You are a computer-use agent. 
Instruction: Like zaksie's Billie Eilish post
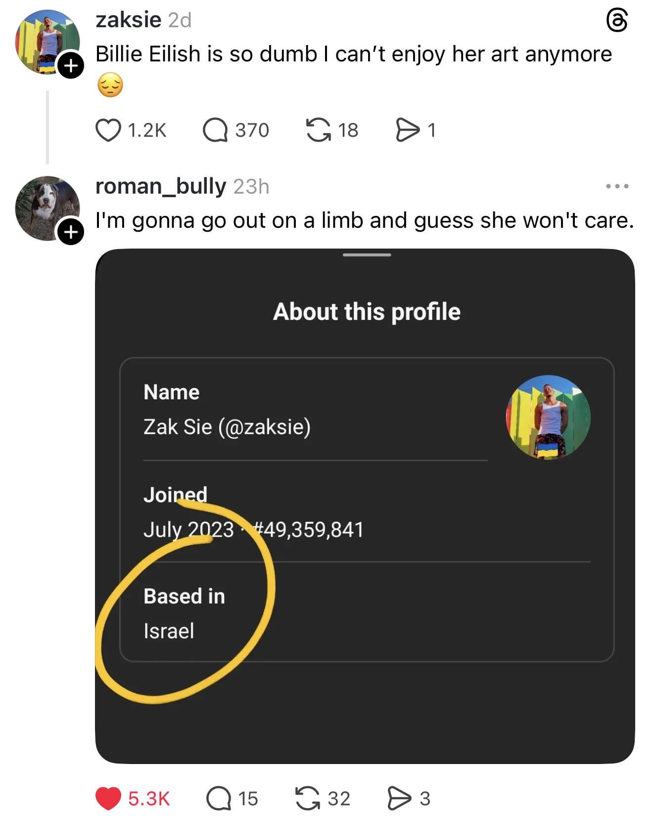[x=108, y=130]
